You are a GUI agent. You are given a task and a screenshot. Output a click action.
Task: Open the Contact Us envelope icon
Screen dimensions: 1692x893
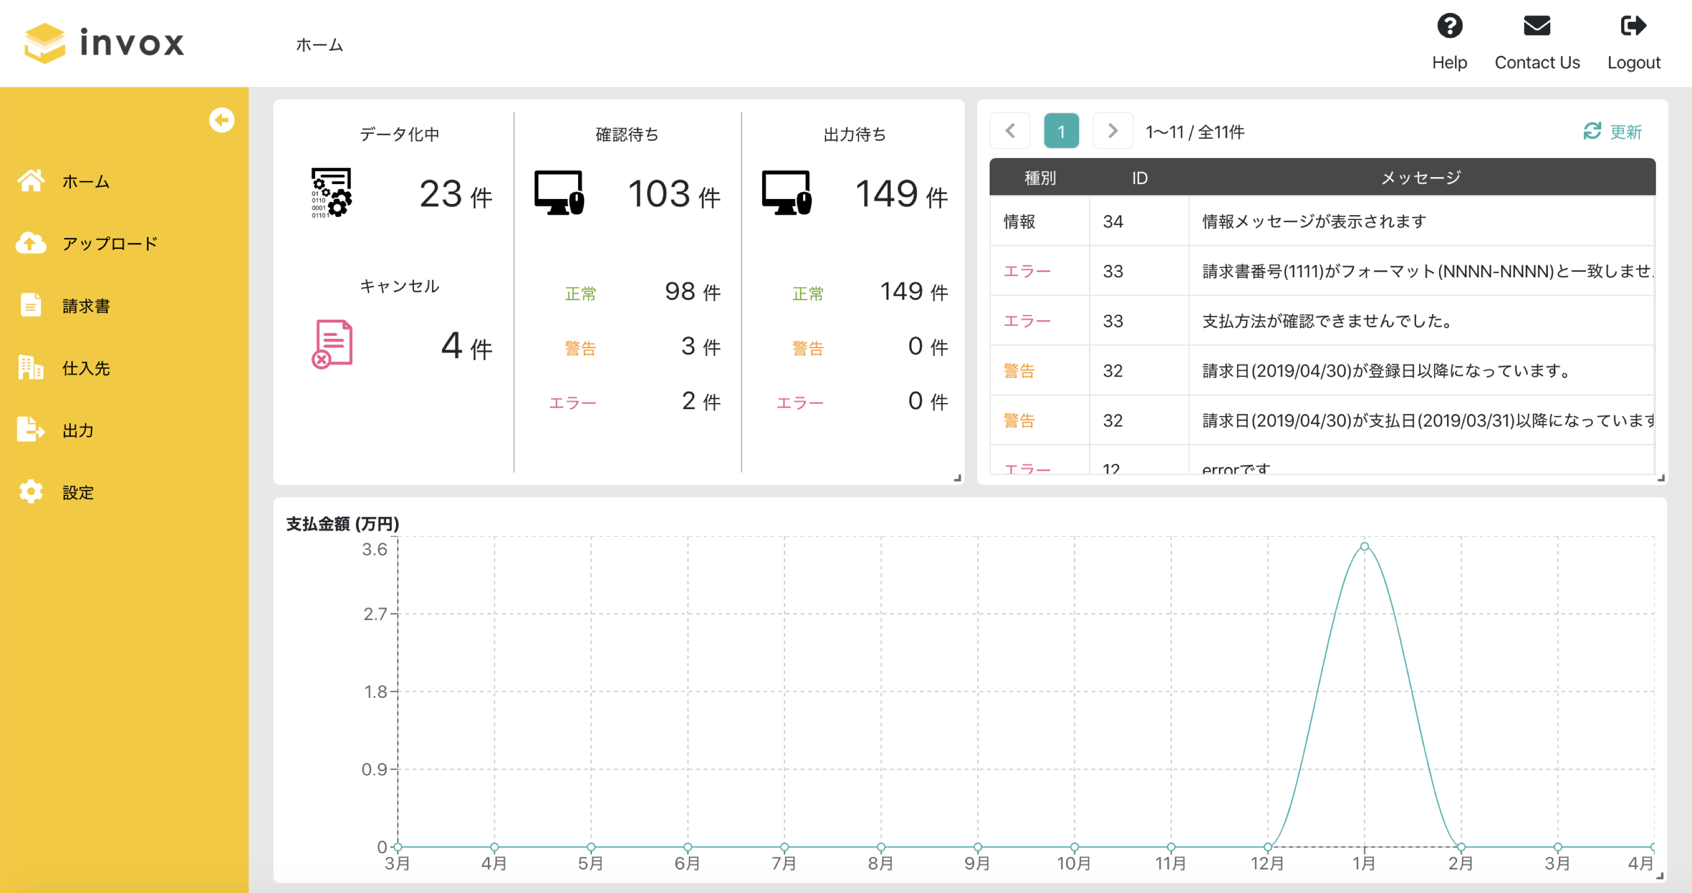pyautogui.click(x=1536, y=26)
